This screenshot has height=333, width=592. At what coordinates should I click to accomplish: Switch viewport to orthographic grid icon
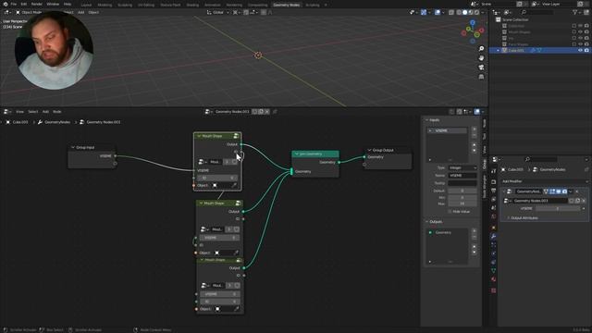point(481,77)
